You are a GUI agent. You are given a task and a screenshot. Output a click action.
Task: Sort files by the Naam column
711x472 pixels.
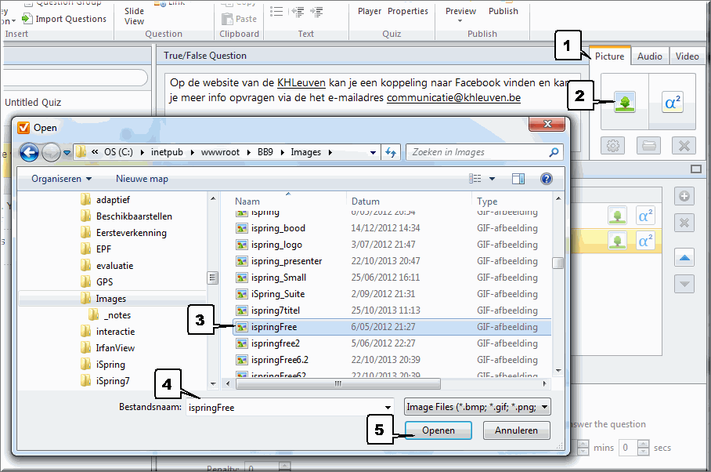click(247, 201)
